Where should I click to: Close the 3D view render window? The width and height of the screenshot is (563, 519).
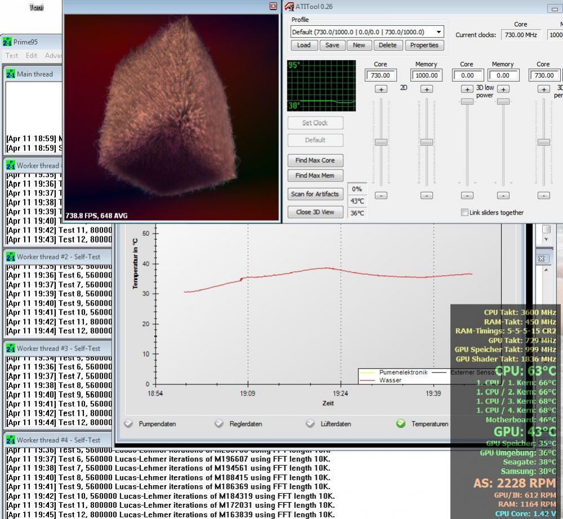(x=273, y=6)
